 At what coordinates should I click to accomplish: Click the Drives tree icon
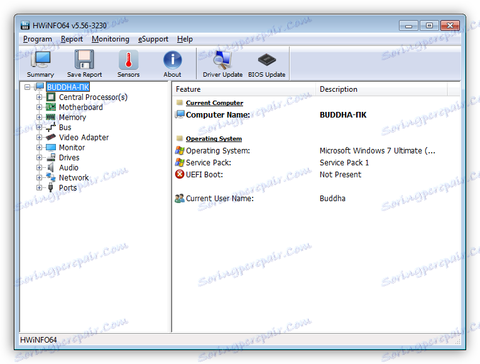click(51, 158)
